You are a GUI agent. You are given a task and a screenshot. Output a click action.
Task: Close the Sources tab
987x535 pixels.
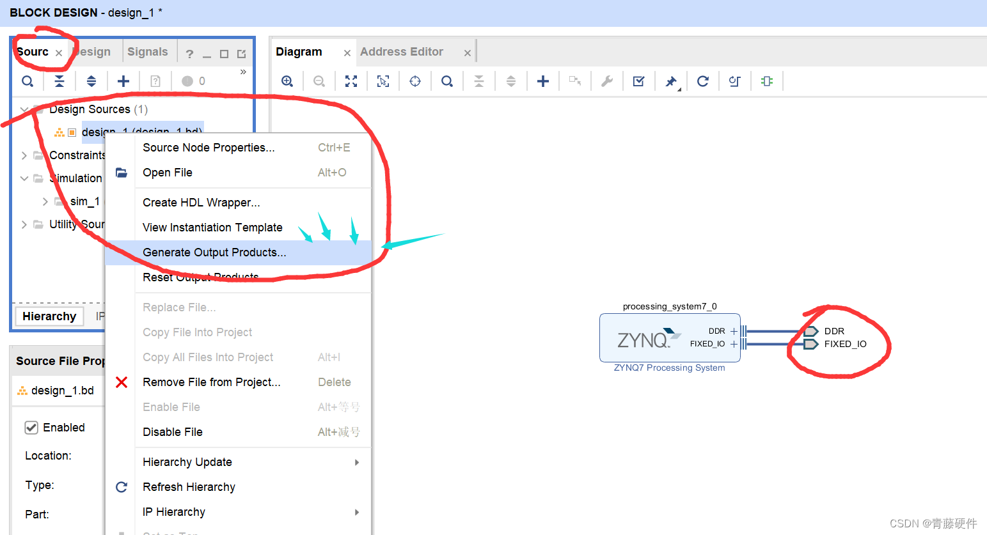[x=59, y=53]
